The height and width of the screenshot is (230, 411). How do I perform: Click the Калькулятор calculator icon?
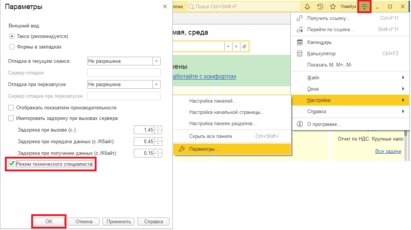300,54
